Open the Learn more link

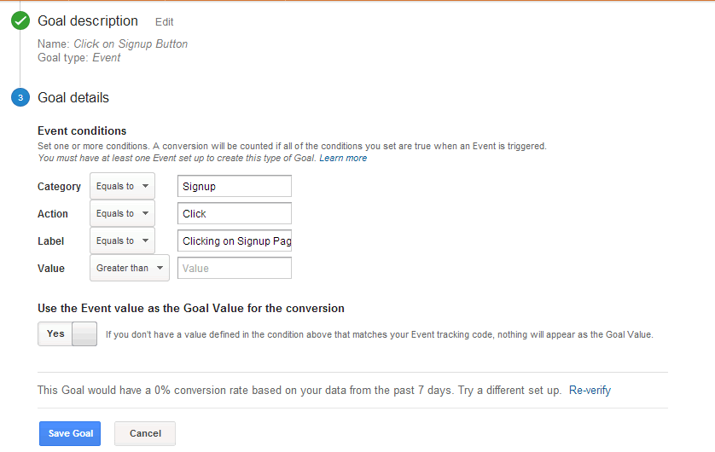(343, 158)
